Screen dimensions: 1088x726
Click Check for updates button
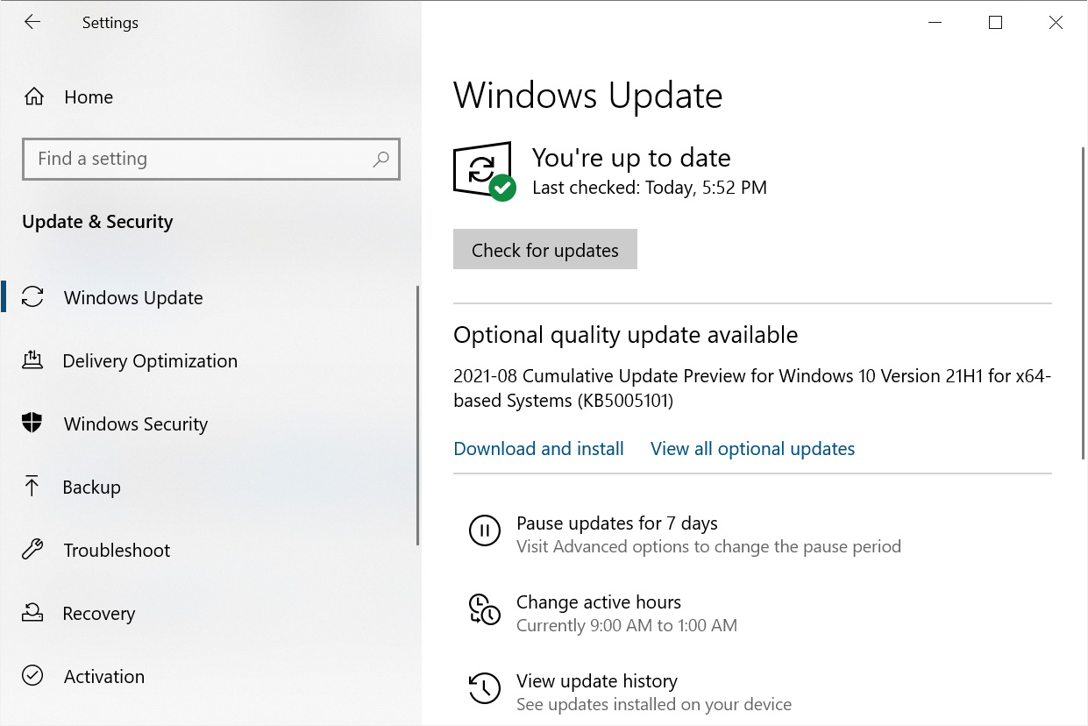(545, 250)
